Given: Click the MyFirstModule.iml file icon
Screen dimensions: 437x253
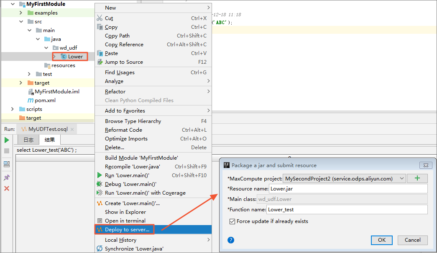Looking at the screenshot, I should pyautogui.click(x=31, y=92).
